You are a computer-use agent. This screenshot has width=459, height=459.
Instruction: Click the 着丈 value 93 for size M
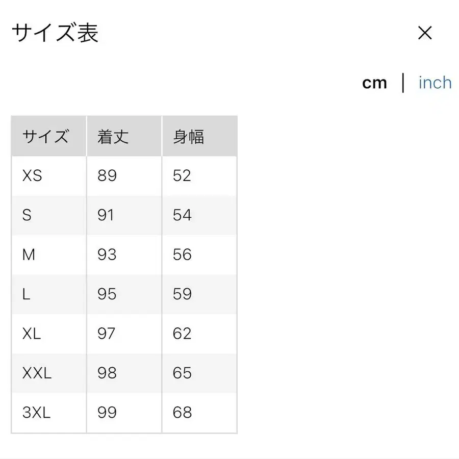106,254
